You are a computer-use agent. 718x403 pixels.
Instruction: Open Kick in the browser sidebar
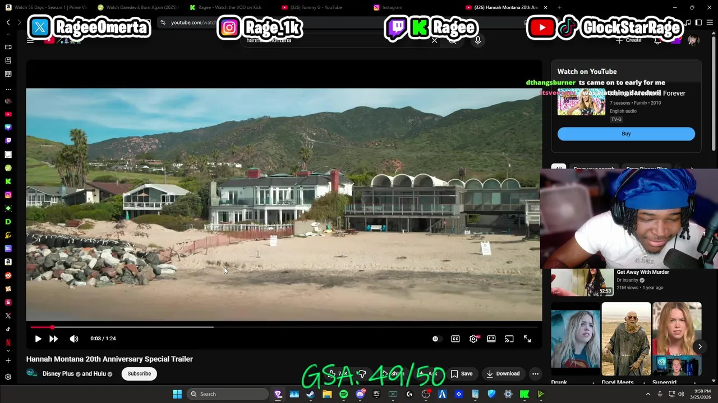[x=8, y=181]
